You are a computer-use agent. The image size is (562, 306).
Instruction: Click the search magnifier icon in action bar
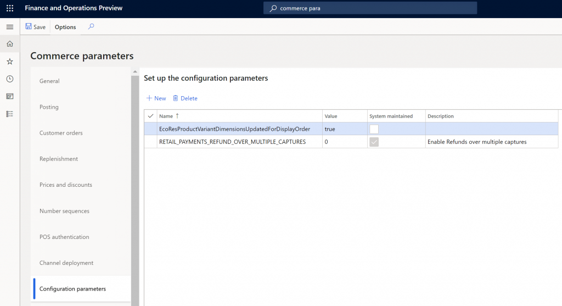(91, 26)
